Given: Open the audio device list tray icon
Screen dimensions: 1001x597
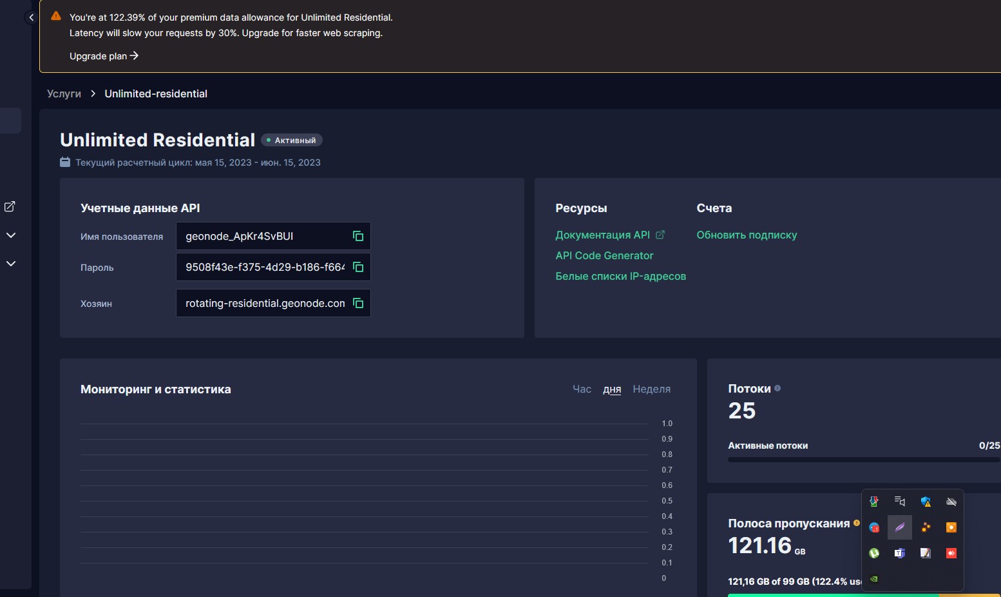Looking at the screenshot, I should coord(900,502).
